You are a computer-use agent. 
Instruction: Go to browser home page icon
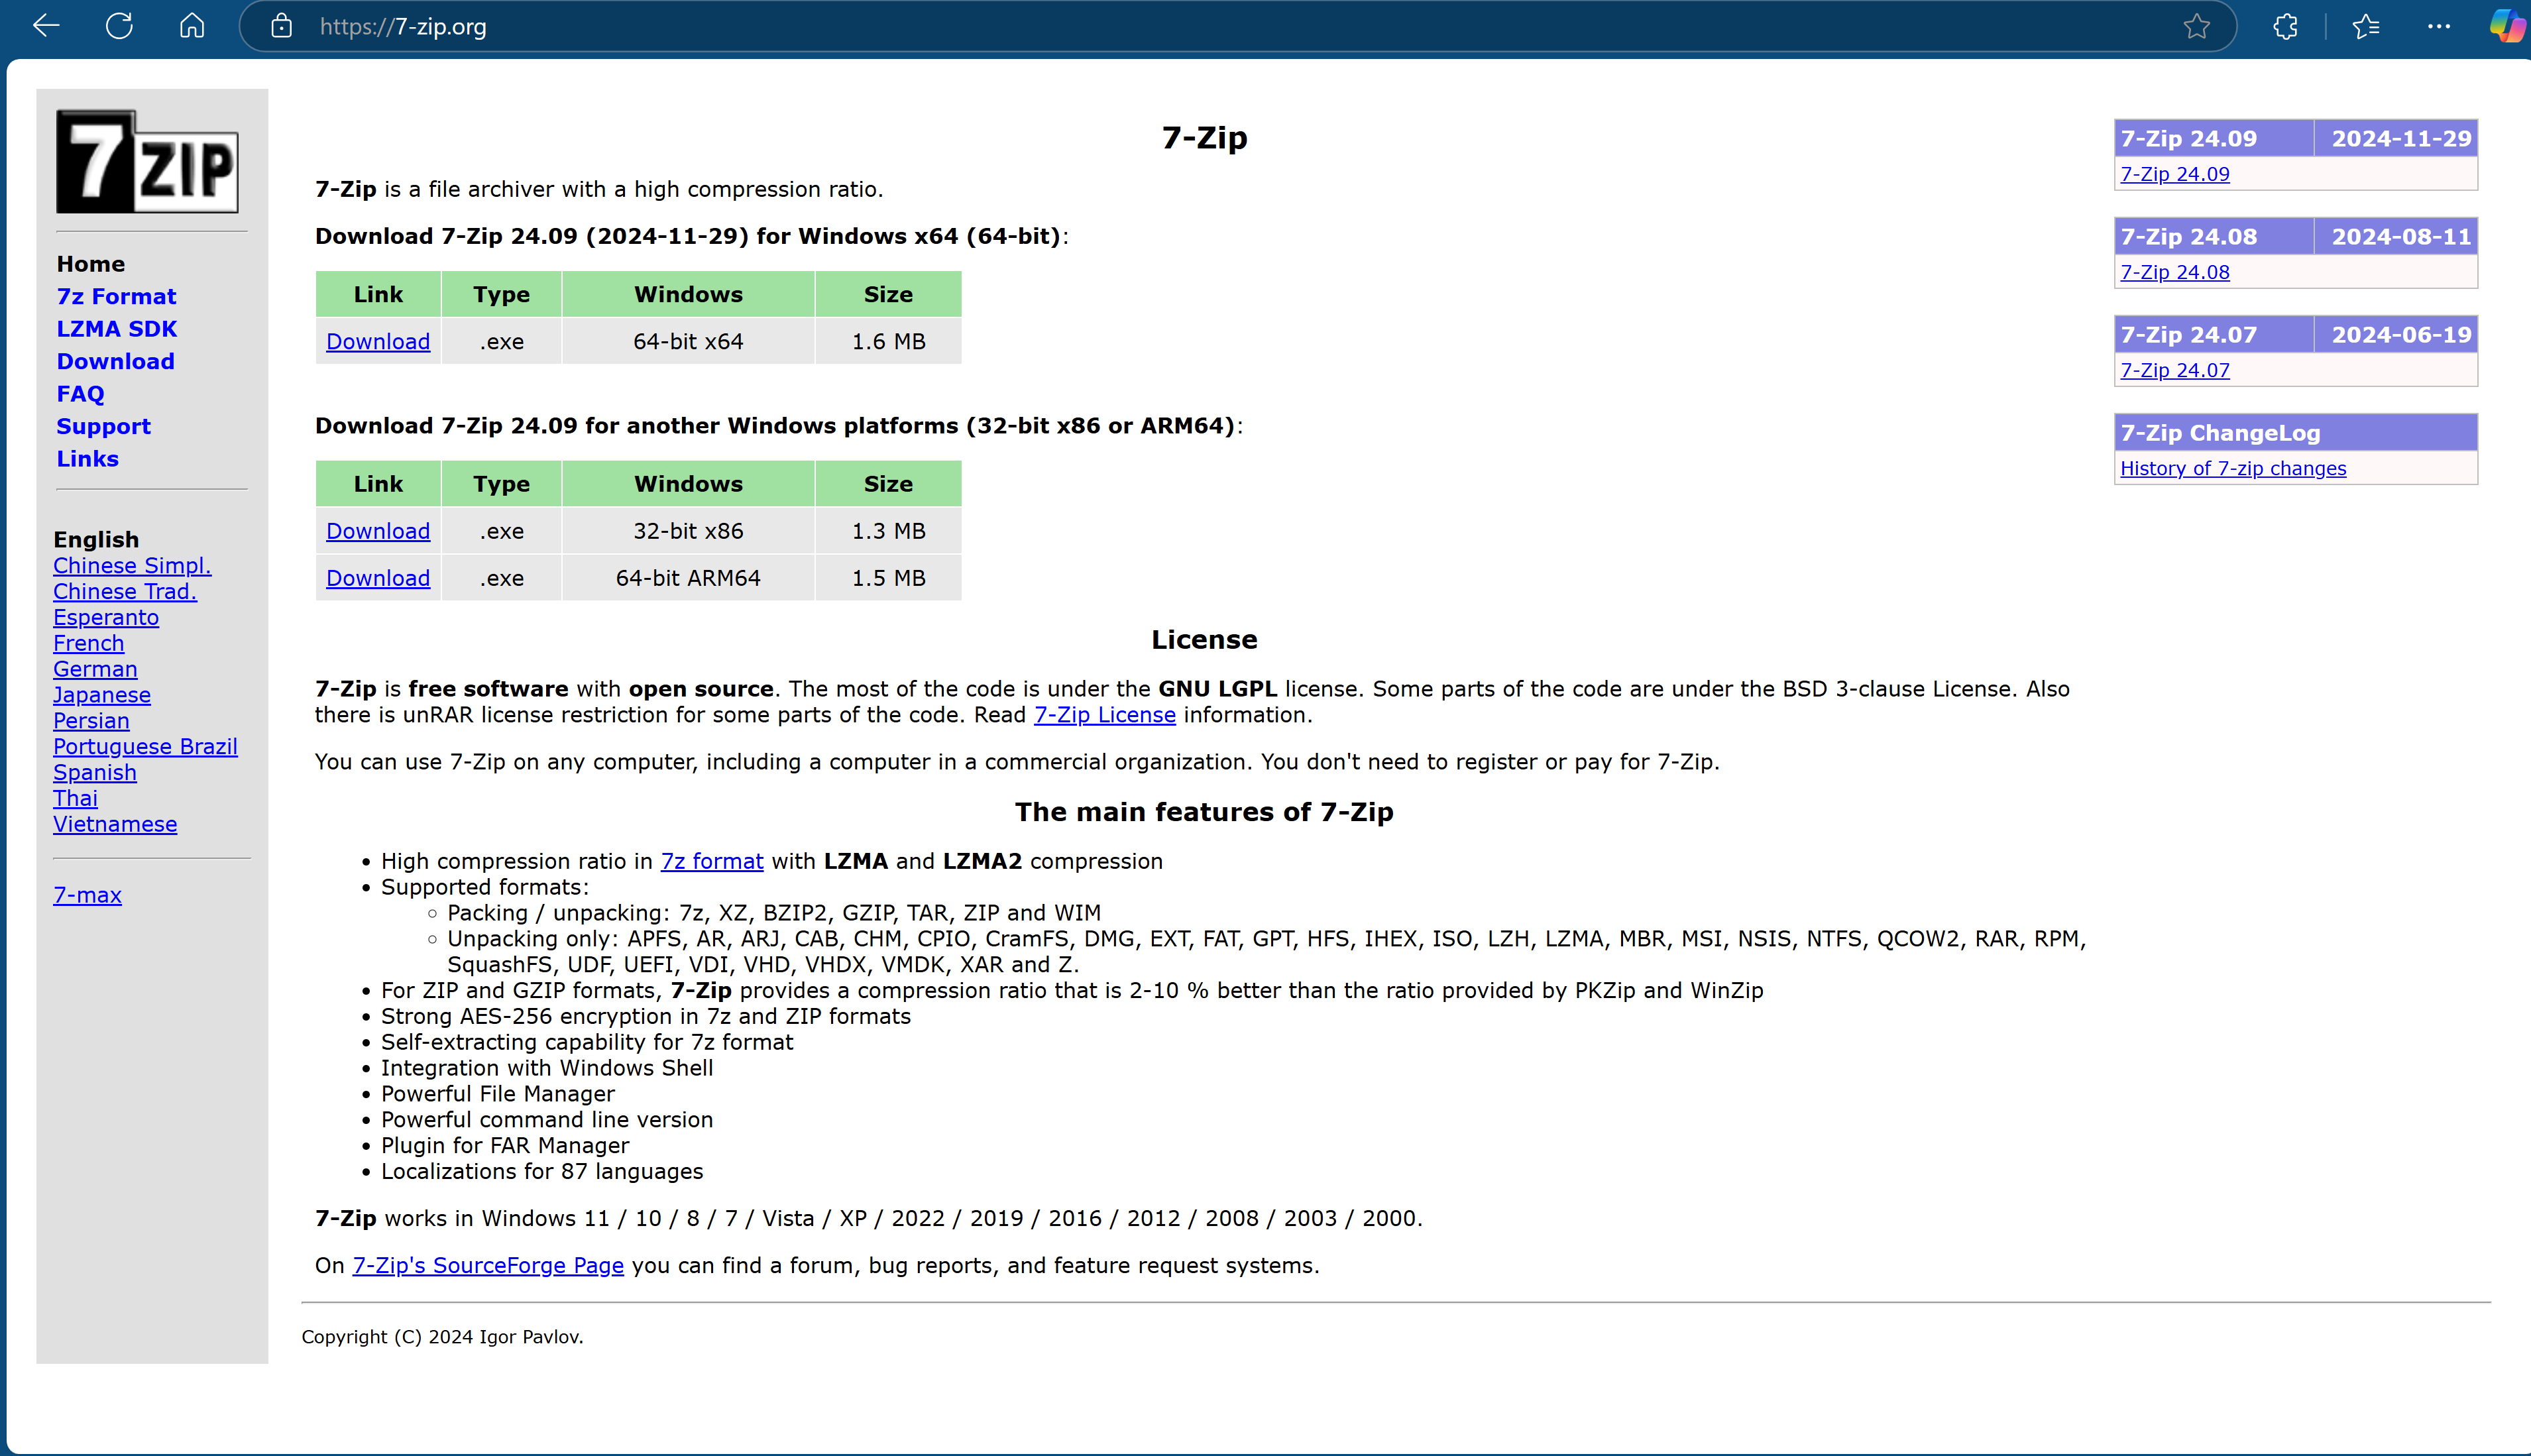(x=192, y=26)
